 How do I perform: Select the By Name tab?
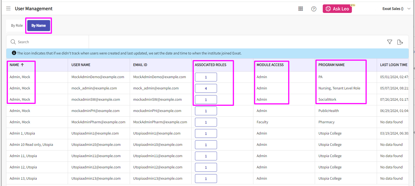tap(39, 26)
